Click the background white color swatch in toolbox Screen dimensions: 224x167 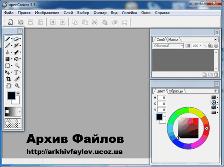pyautogui.click(x=17, y=102)
